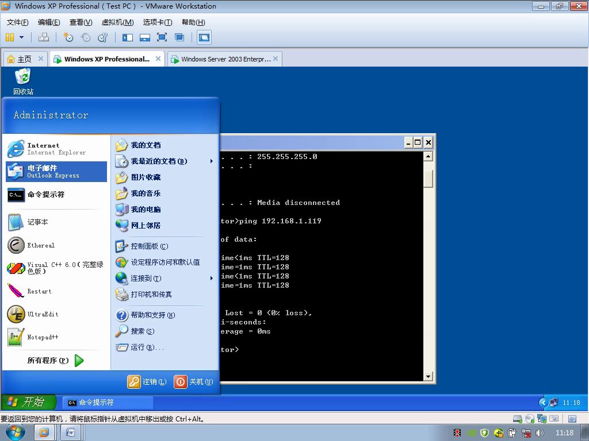Click the Windows 7 Start orb

16,432
